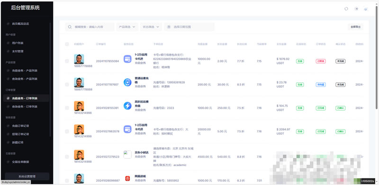Check the row checkbox for order 20241026096687
The height and width of the screenshot is (185, 379).
click(67, 181)
